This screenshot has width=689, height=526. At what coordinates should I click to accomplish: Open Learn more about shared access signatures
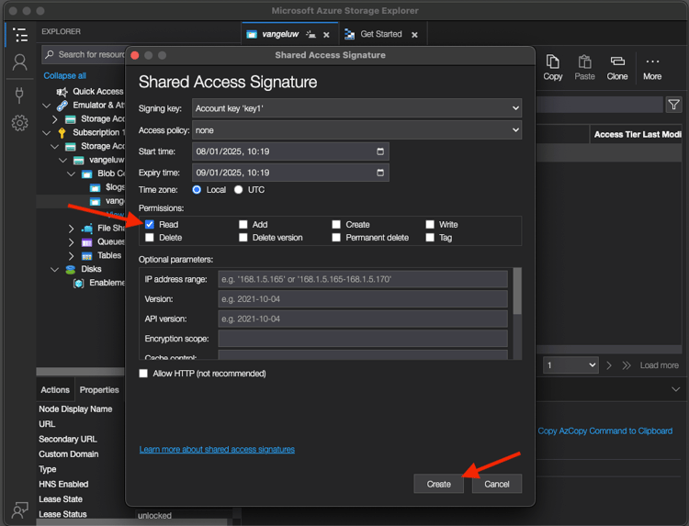217,450
